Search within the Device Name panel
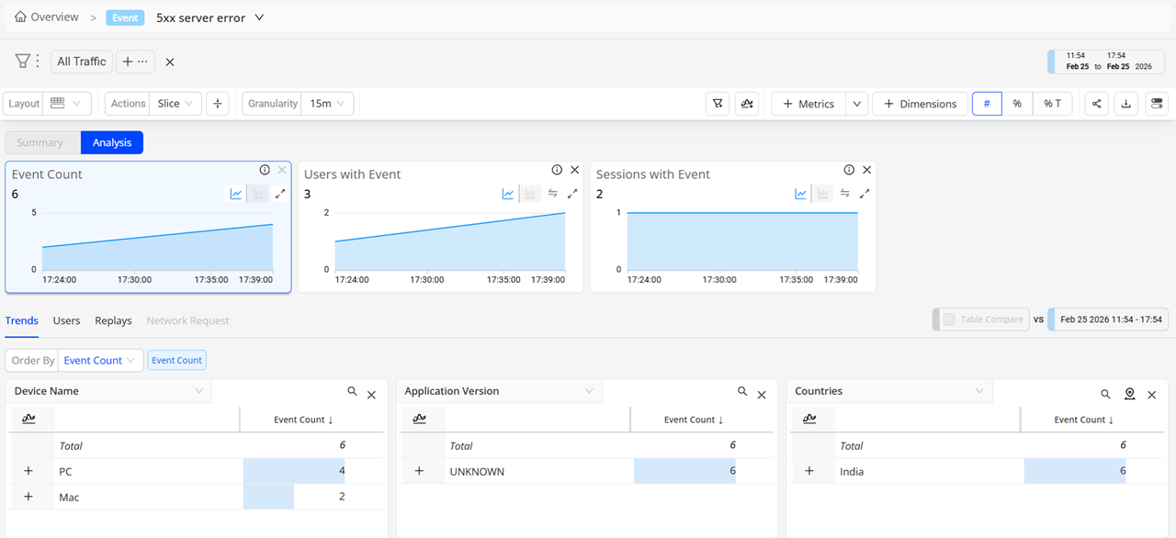Screen dimensions: 1176x538 pyautogui.click(x=352, y=391)
